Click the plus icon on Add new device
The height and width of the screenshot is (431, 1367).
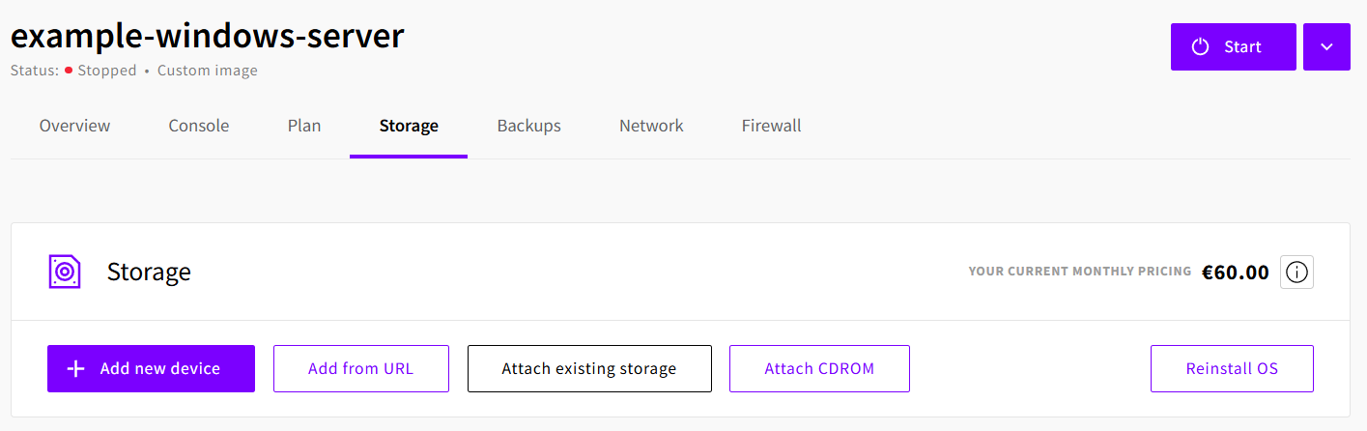(x=75, y=369)
